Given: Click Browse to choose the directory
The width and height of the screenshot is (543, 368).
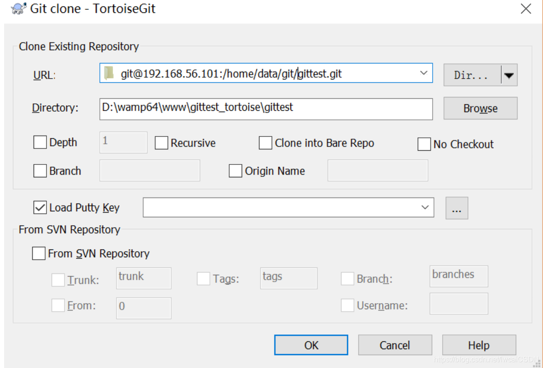Looking at the screenshot, I should tap(480, 108).
